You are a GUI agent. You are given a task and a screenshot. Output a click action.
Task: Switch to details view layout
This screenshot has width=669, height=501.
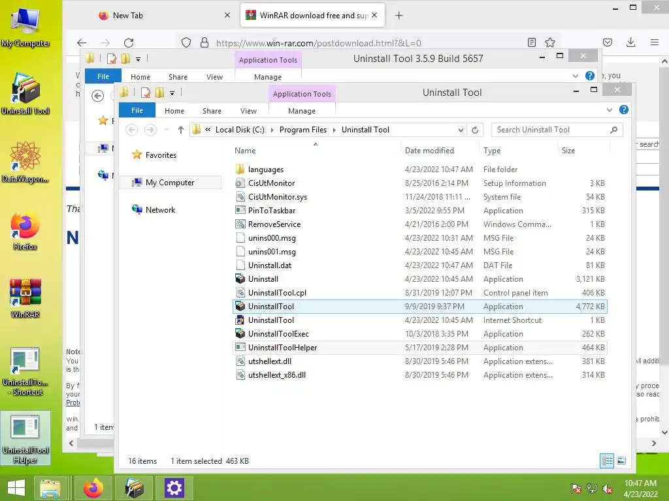click(x=607, y=461)
